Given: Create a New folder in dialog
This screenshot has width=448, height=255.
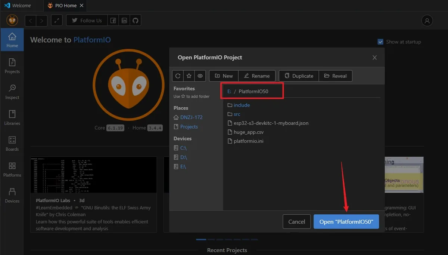Looking at the screenshot, I should [224, 76].
